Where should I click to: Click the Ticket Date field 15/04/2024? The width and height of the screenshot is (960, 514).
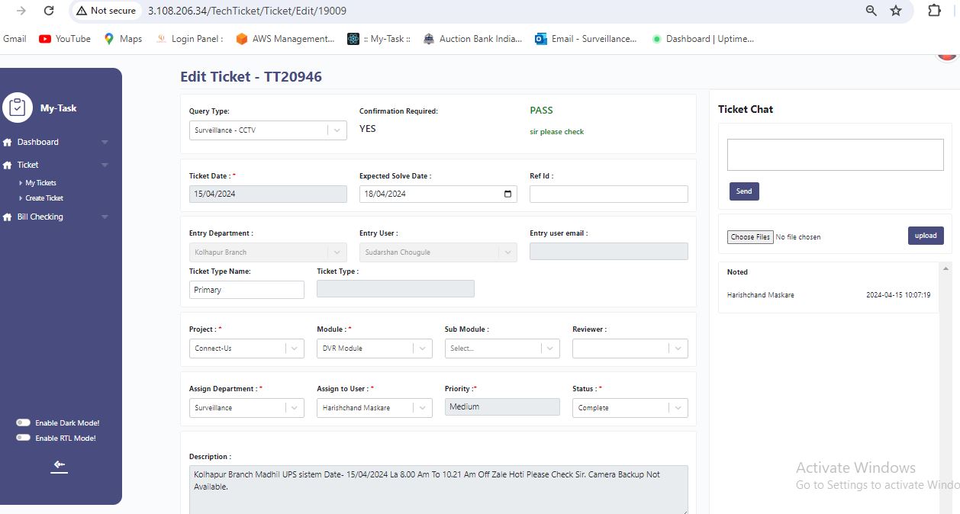(x=268, y=194)
